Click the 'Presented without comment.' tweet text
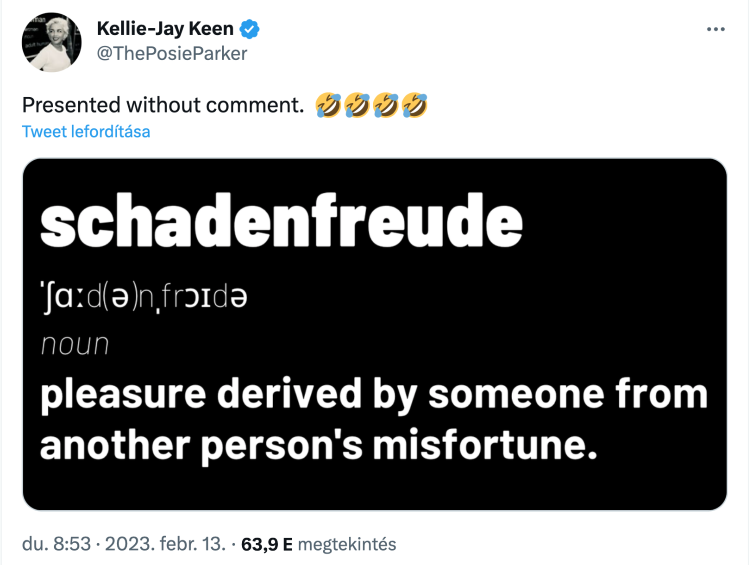The width and height of the screenshot is (753, 565). click(x=163, y=105)
